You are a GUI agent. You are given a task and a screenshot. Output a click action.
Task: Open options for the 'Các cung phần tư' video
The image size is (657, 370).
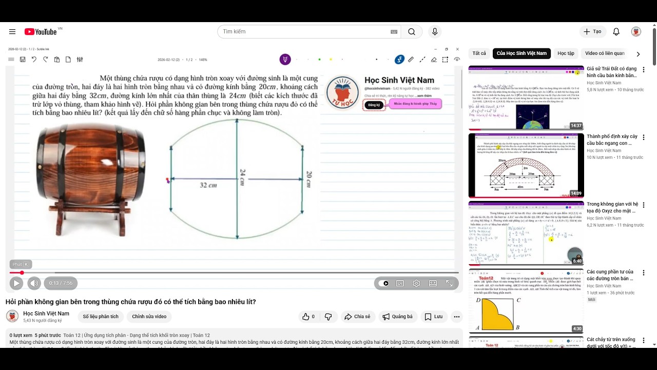[x=644, y=272]
